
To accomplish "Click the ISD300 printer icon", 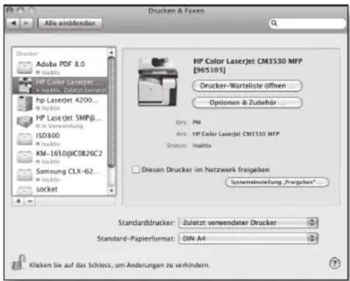I will click(x=25, y=139).
